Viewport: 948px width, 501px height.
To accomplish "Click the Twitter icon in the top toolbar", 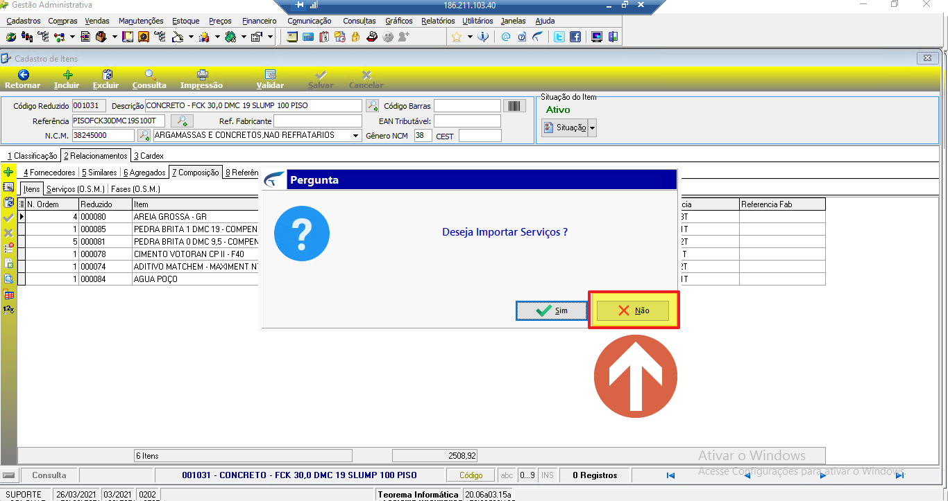I will click(x=559, y=37).
